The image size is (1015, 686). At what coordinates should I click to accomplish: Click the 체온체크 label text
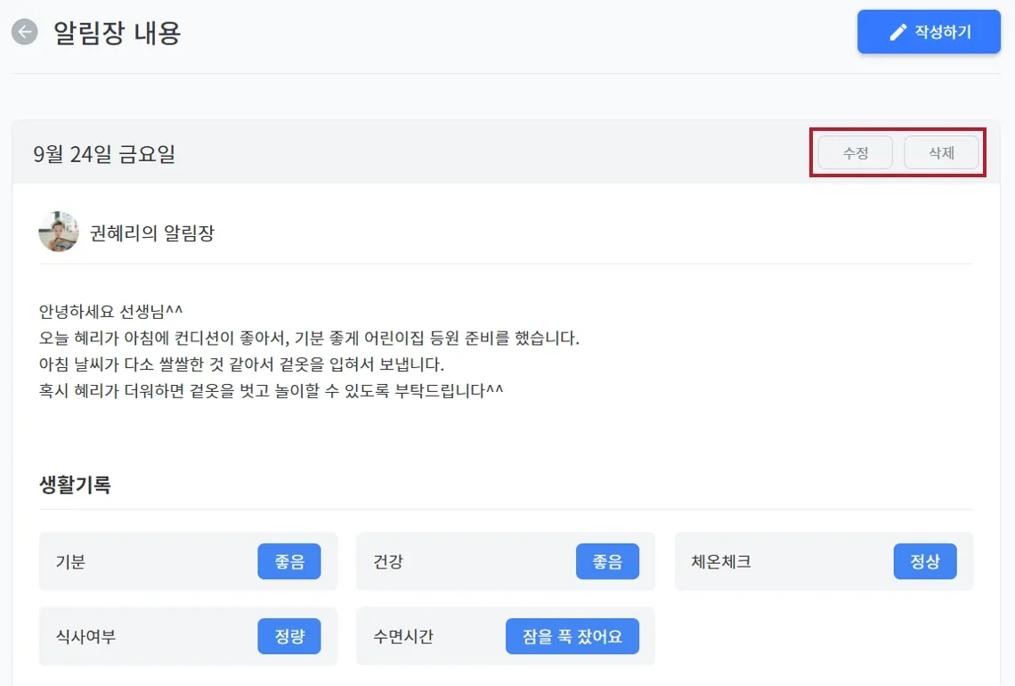point(720,562)
